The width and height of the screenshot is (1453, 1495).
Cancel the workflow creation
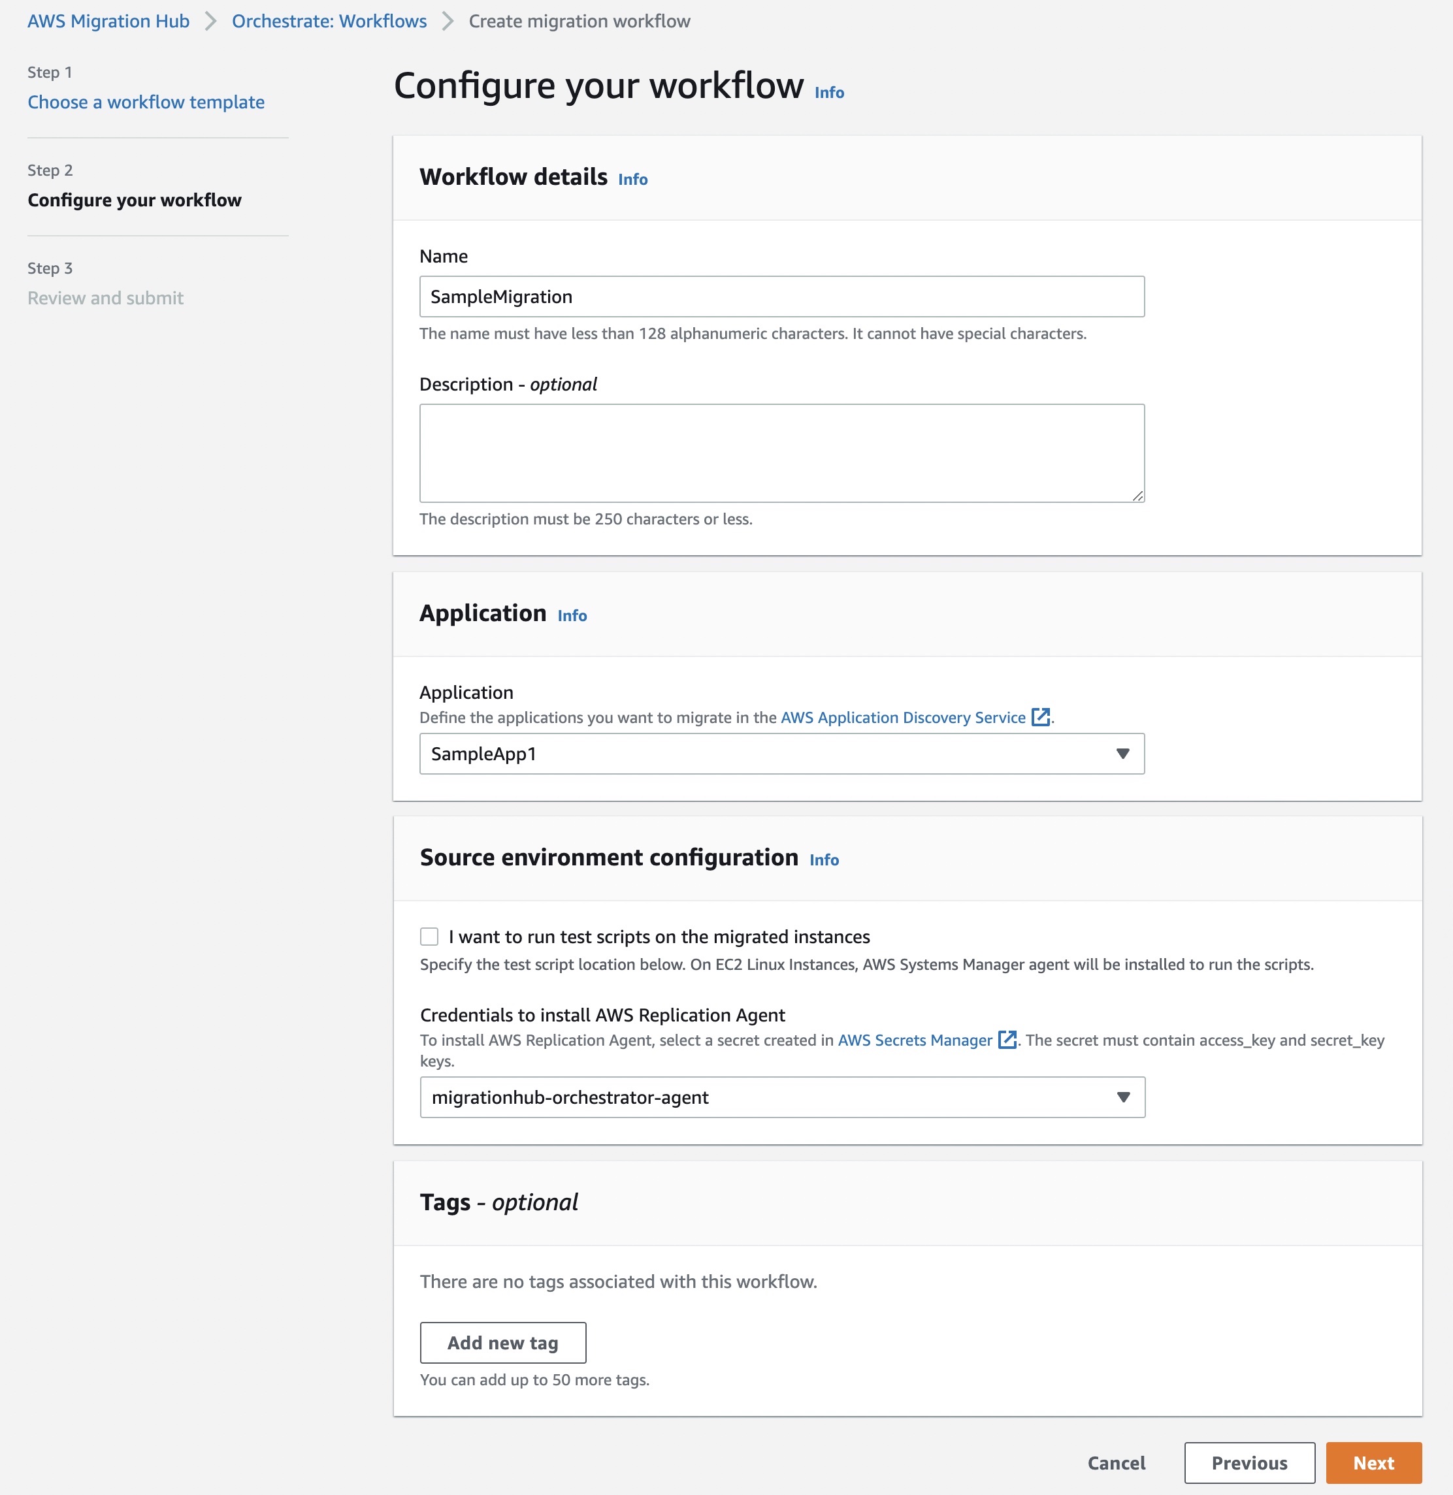click(1117, 1463)
